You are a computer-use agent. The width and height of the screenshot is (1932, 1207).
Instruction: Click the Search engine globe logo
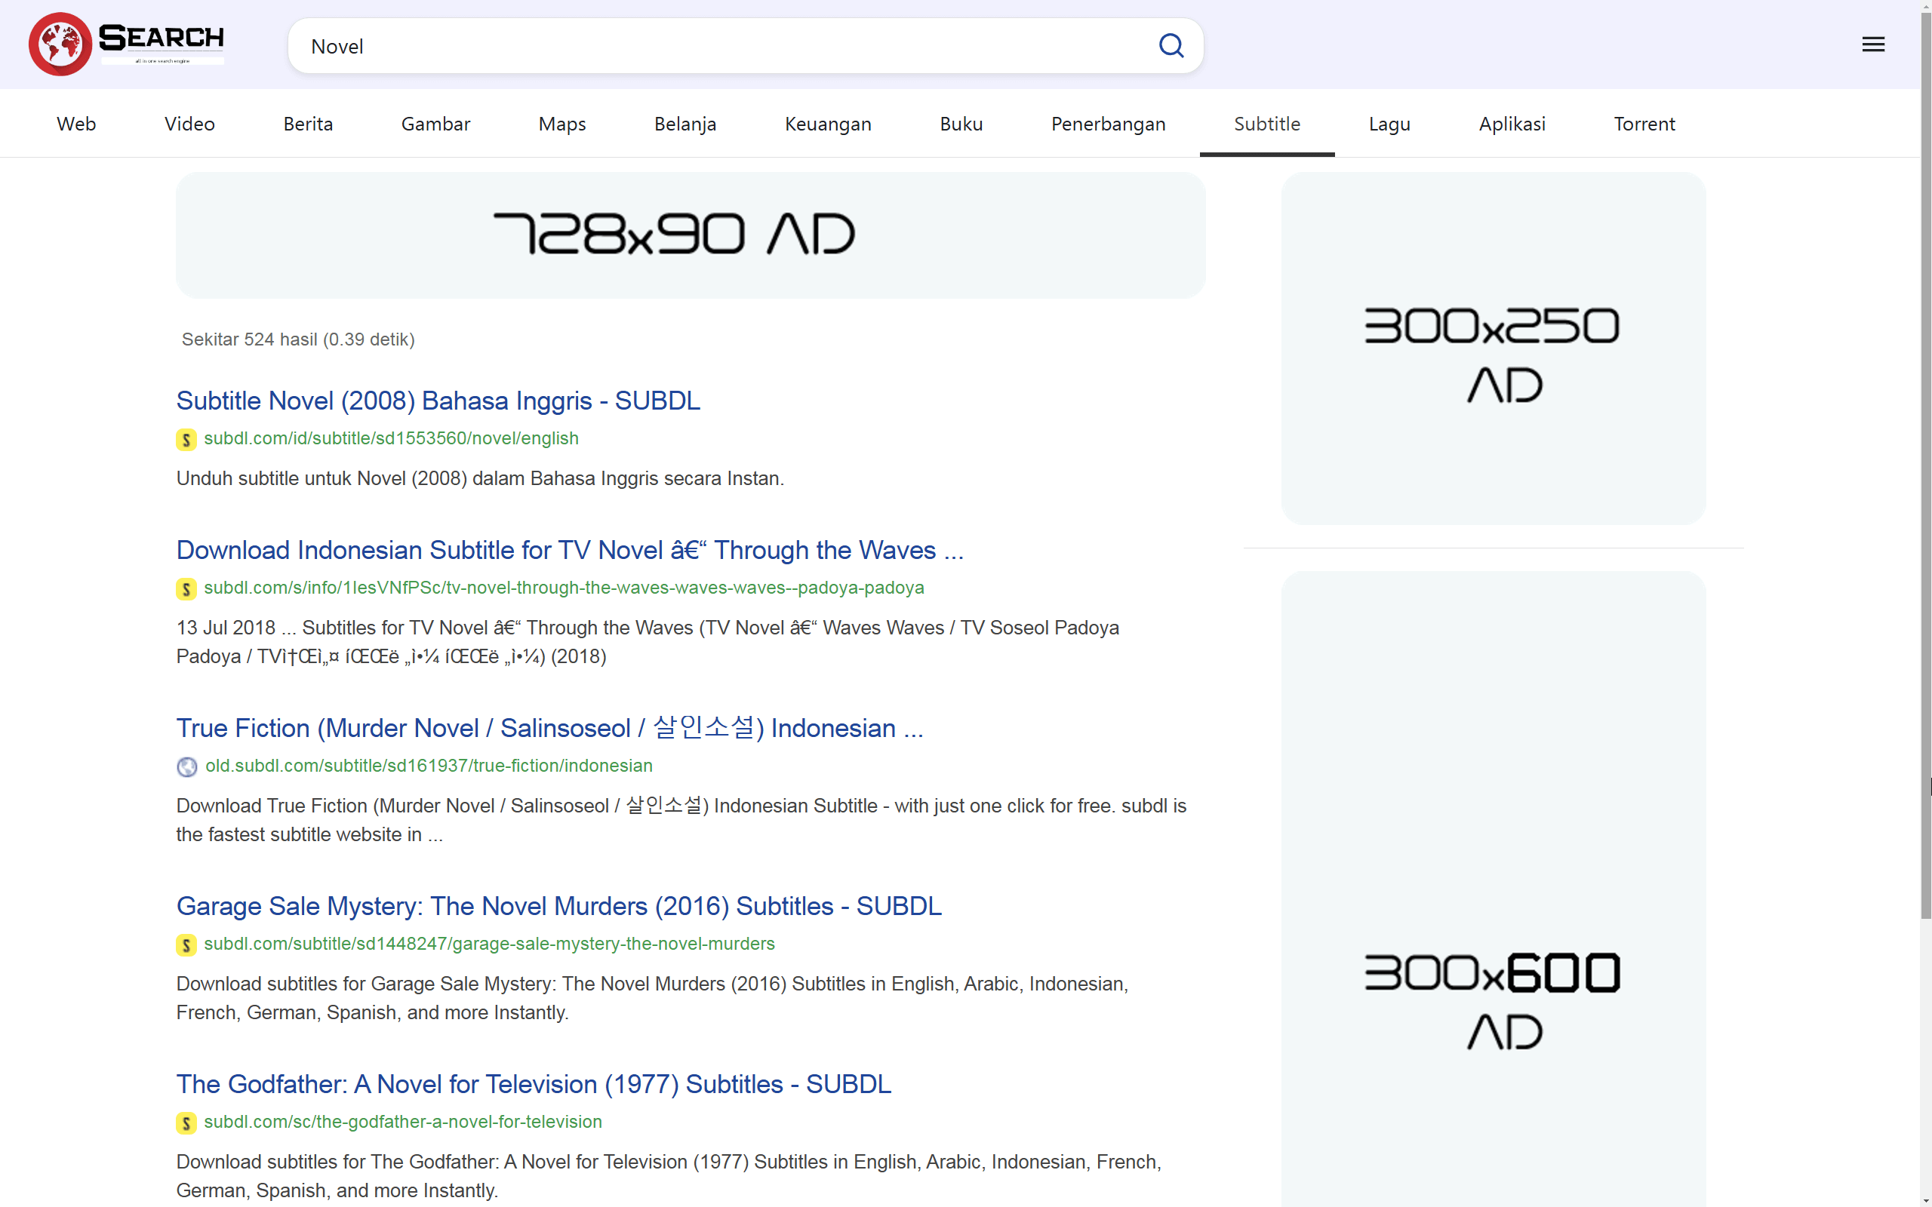tap(60, 44)
